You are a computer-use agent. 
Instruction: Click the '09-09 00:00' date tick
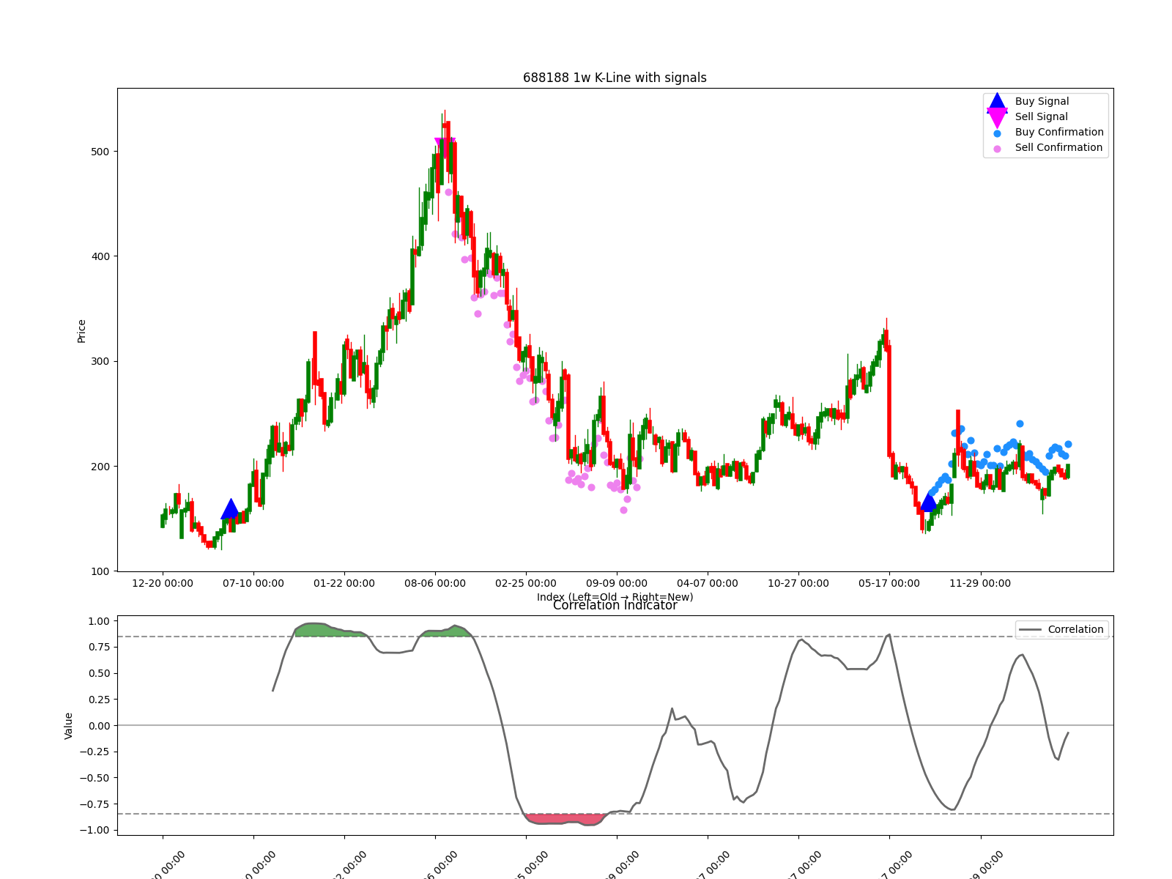tap(617, 583)
